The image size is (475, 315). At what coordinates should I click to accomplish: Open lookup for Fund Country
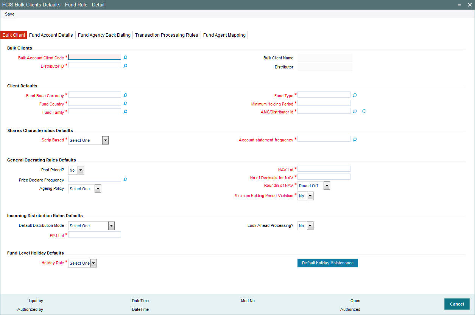point(126,103)
